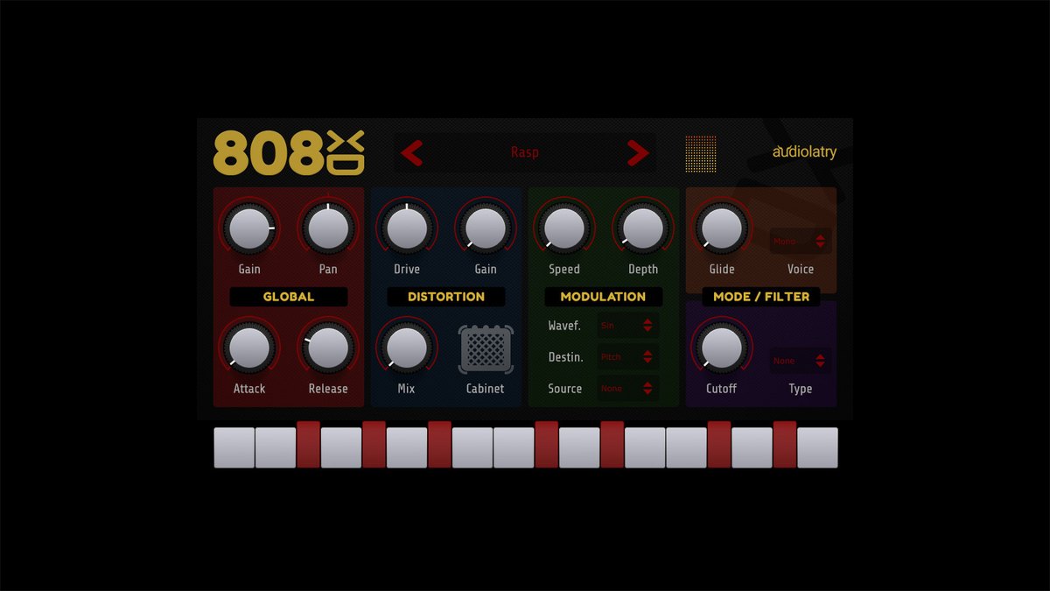
Task: Click the Wavef. text label
Action: pos(564,326)
